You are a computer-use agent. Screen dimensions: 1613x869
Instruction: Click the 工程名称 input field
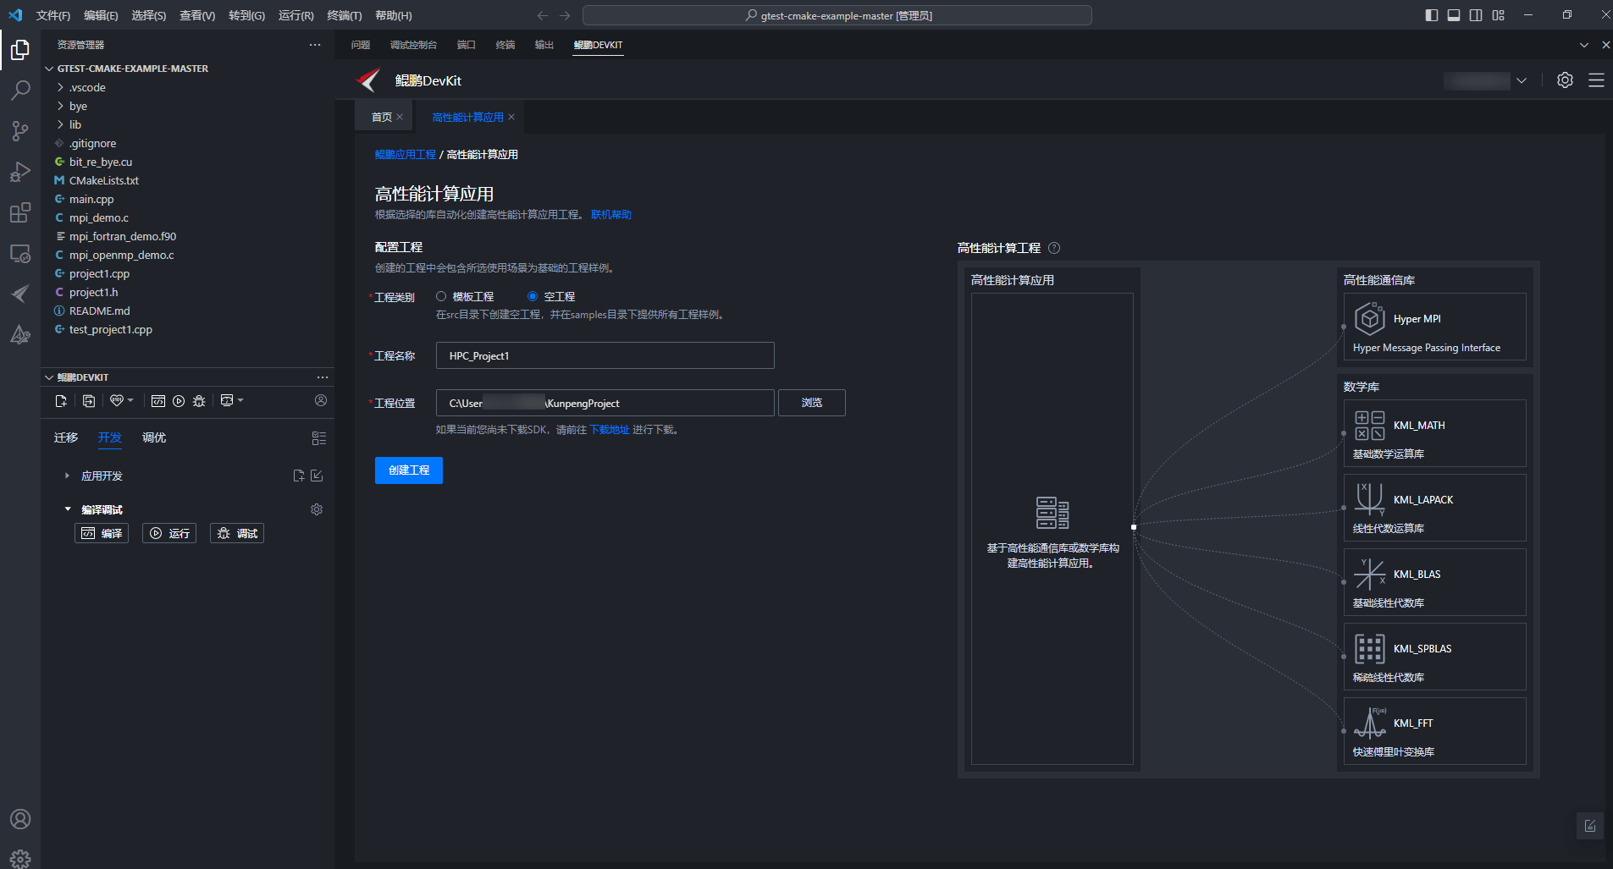[x=605, y=355]
